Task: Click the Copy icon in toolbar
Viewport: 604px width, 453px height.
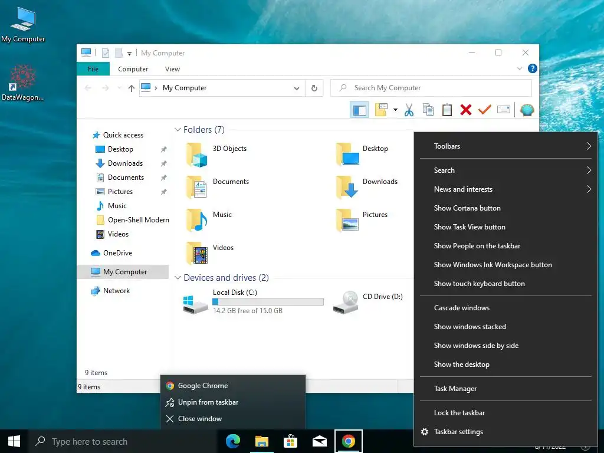Action: coord(428,110)
